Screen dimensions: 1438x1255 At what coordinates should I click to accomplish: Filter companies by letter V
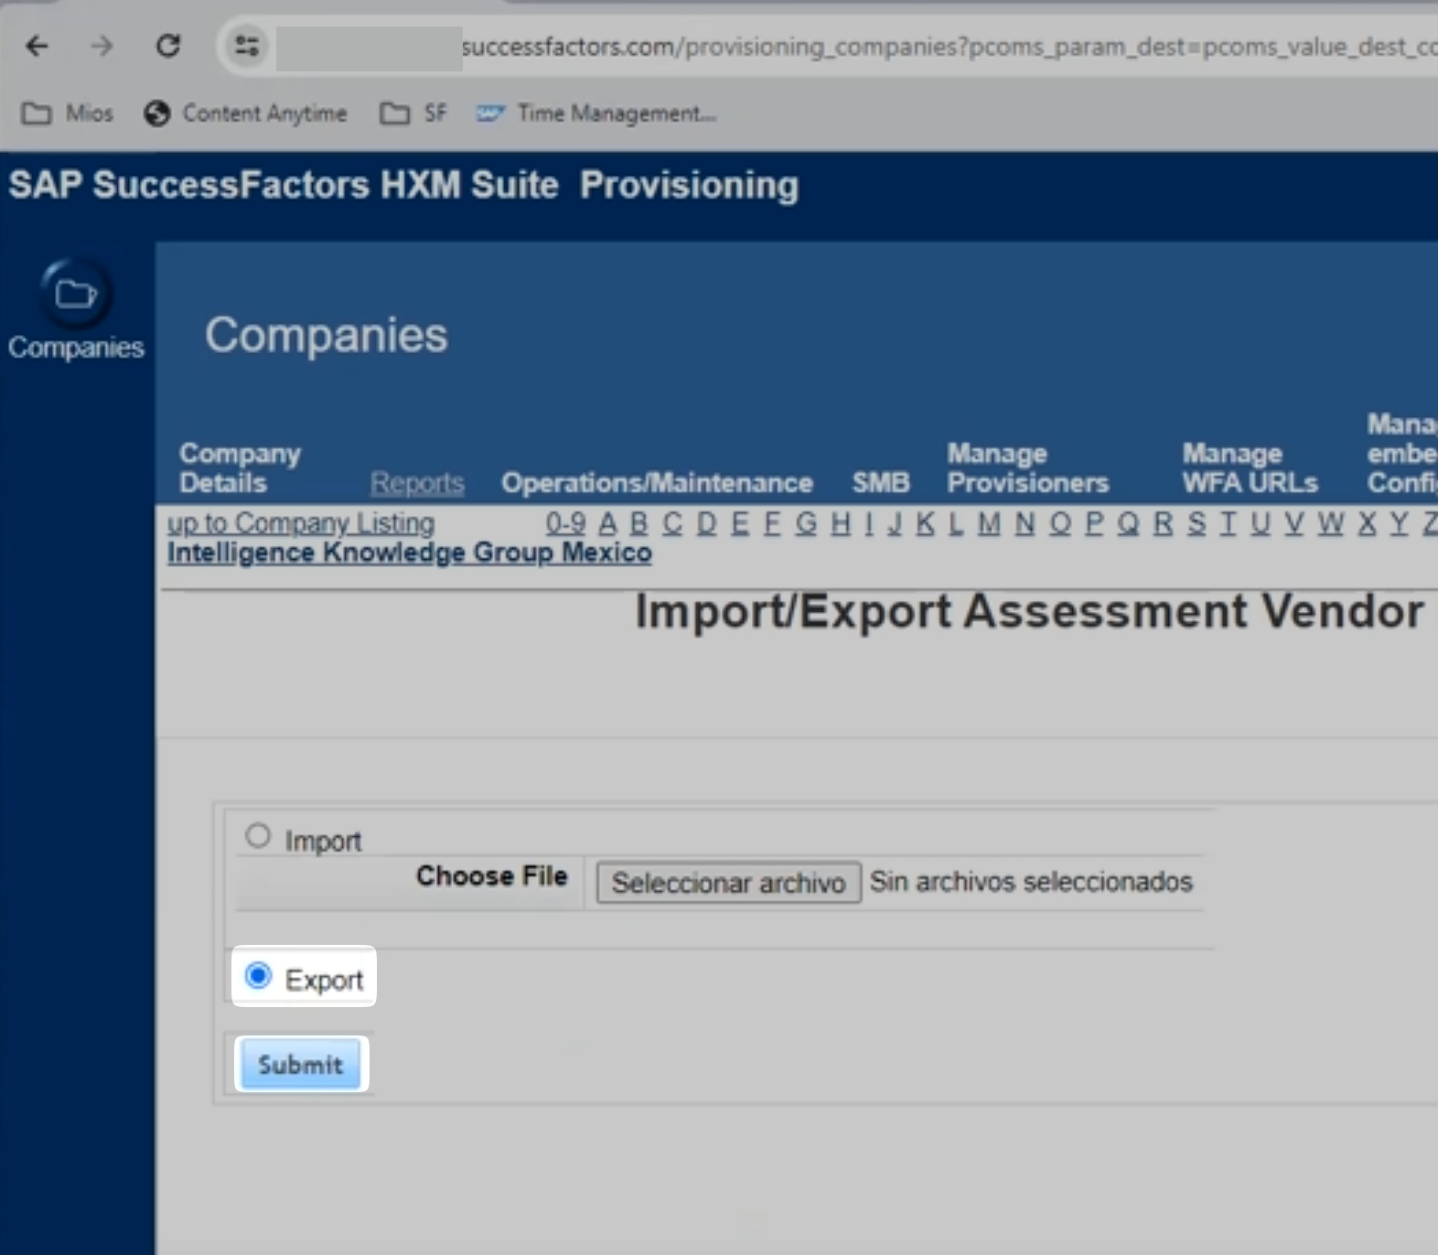point(1293,523)
